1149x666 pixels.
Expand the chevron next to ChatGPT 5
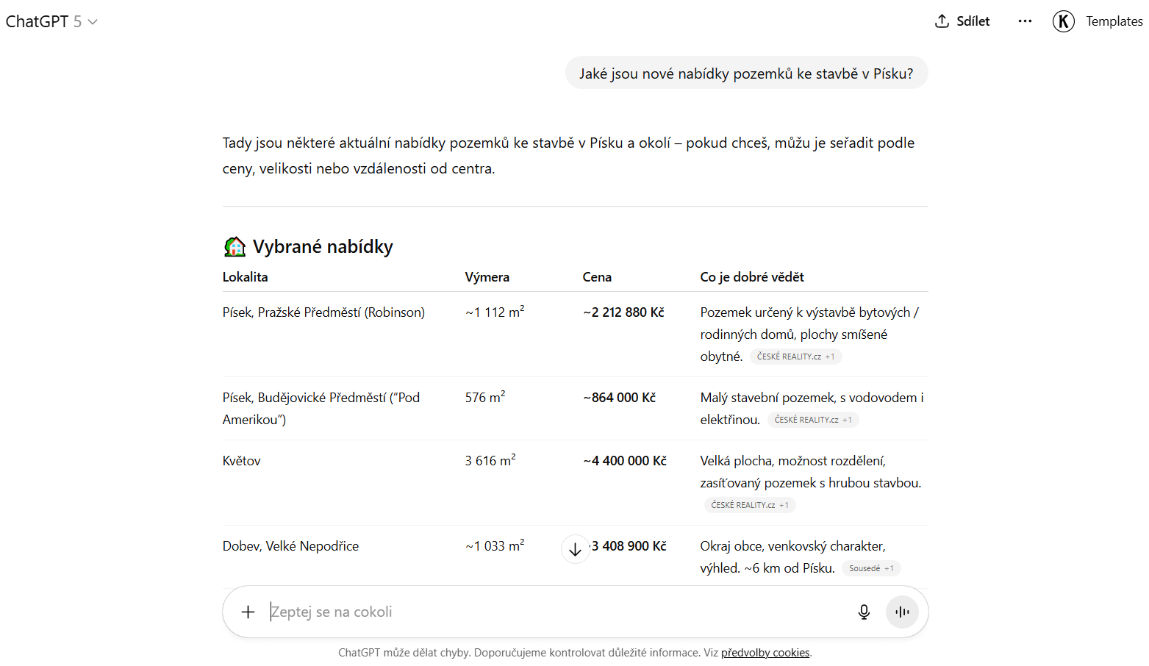click(93, 22)
